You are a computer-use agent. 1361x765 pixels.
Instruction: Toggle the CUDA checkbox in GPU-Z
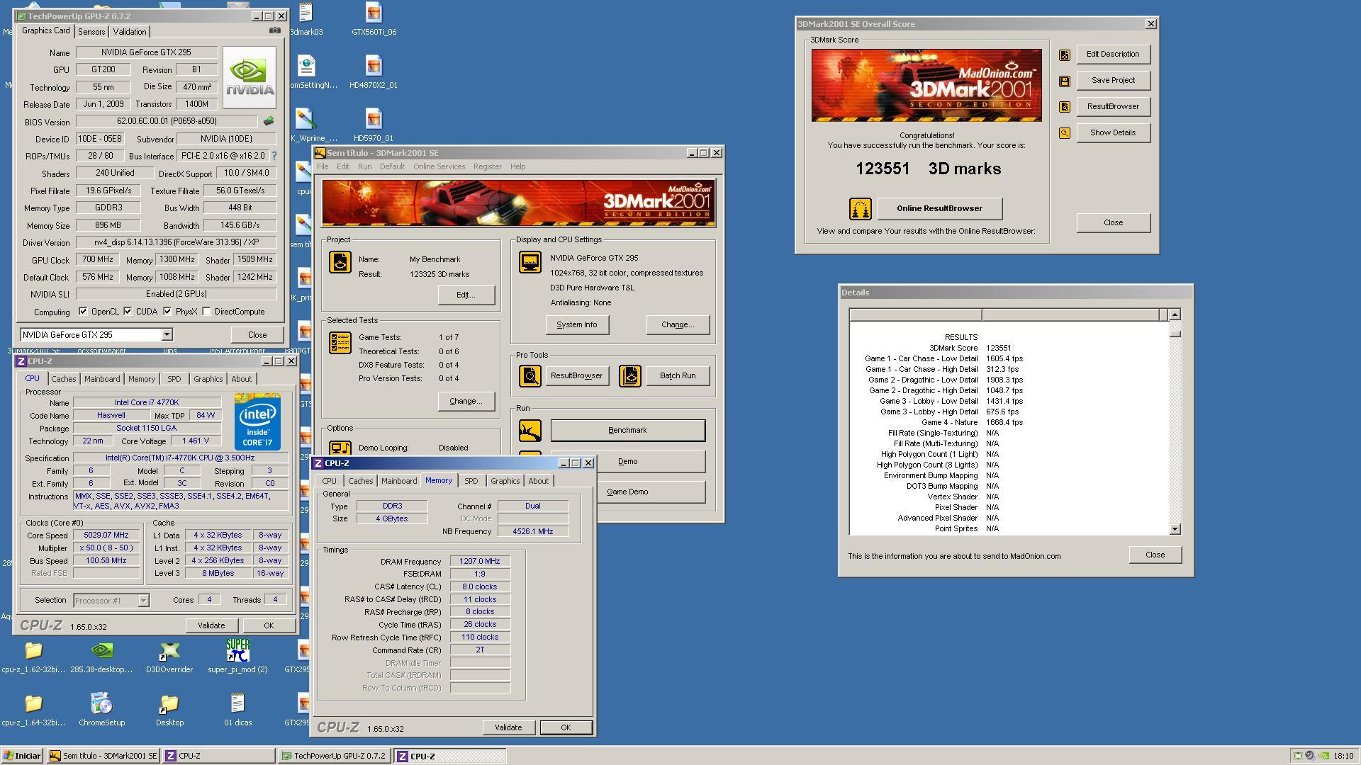tap(128, 312)
